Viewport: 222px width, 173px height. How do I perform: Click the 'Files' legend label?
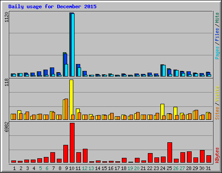(217, 34)
